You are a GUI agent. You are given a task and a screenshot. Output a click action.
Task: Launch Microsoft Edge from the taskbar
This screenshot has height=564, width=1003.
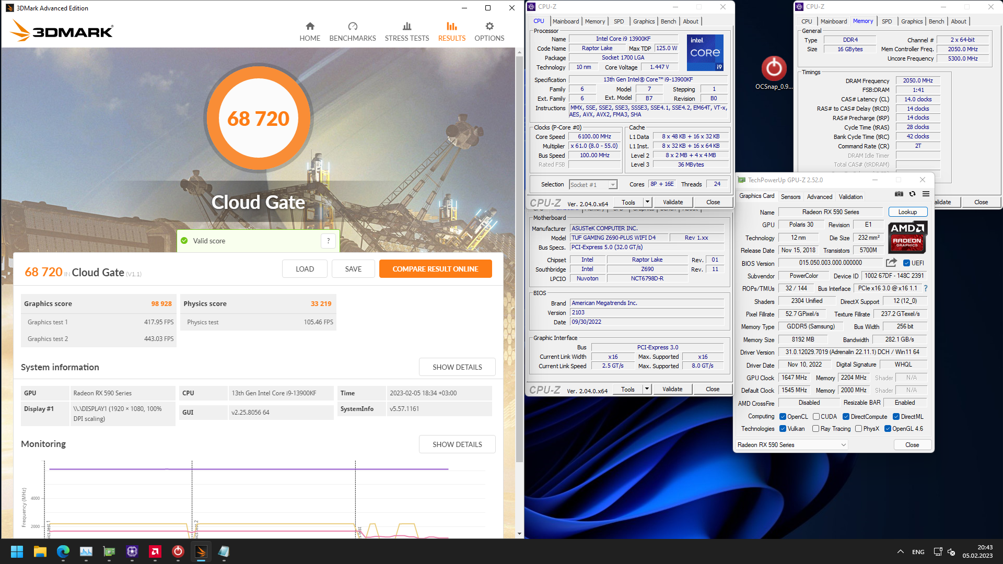(63, 551)
